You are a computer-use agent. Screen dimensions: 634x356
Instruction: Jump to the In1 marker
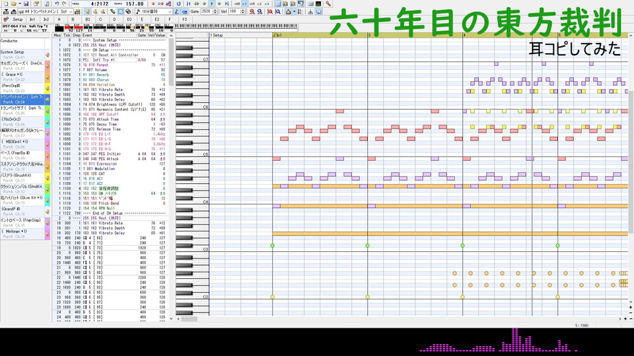(32, 19)
